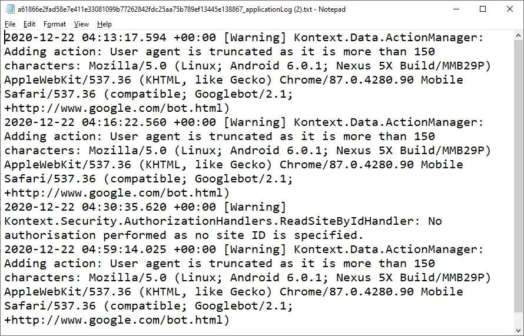Open the File menu
The width and height of the screenshot is (524, 336).
point(10,24)
